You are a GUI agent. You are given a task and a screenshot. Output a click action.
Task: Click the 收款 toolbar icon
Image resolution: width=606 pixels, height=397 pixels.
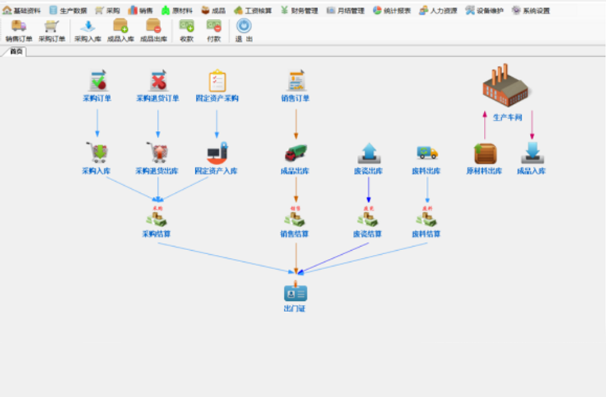pos(186,30)
